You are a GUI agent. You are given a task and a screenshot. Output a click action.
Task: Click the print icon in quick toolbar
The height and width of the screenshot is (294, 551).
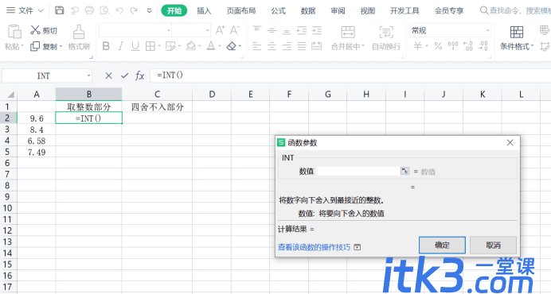90,10
